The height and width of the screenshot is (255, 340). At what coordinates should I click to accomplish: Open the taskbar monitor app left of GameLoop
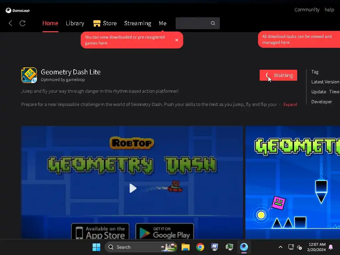point(229,247)
